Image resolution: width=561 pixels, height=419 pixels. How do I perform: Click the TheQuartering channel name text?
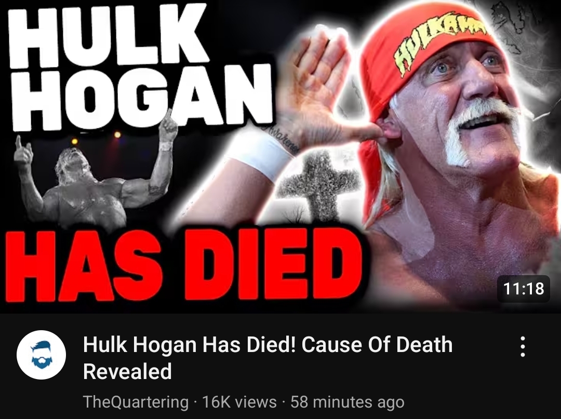[136, 402]
